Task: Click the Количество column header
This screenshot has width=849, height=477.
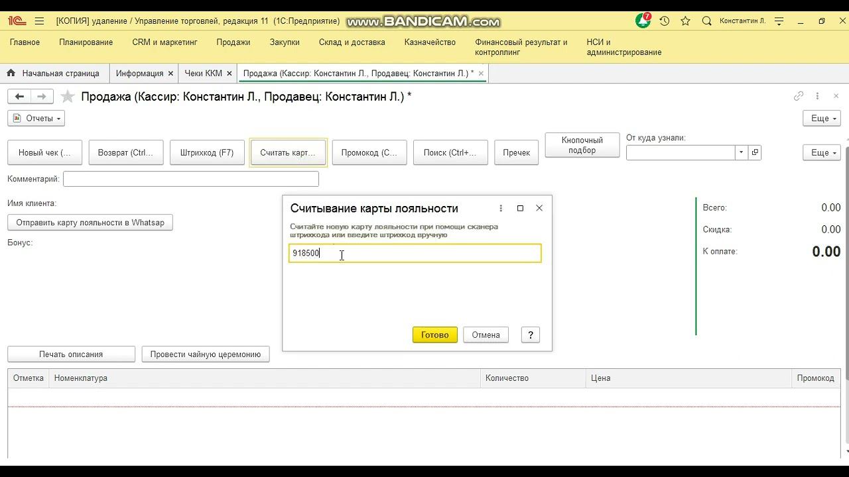Action: point(533,378)
